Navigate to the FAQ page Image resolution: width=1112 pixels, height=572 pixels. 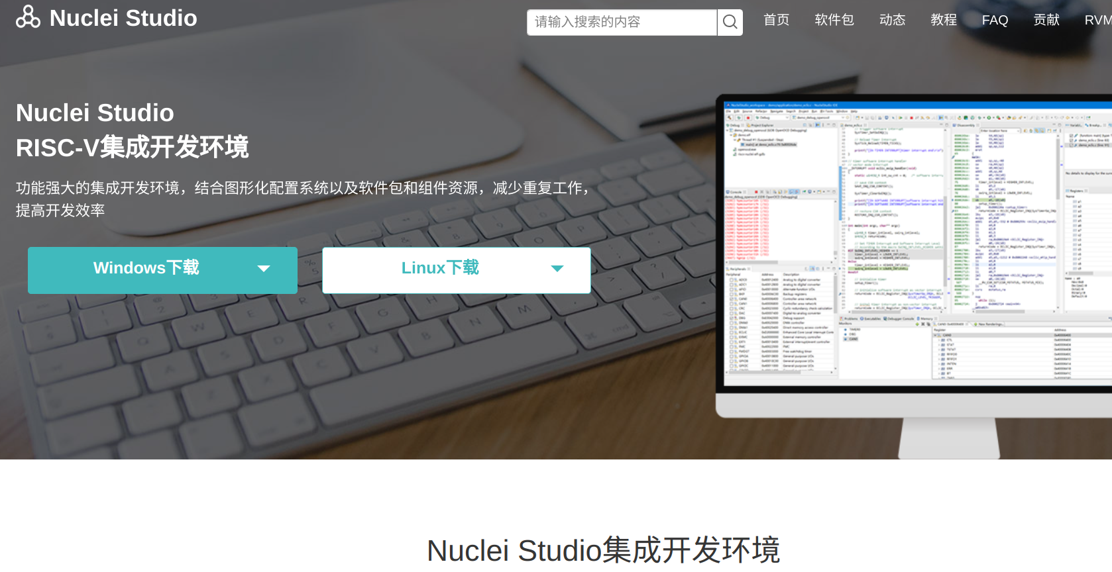point(995,20)
